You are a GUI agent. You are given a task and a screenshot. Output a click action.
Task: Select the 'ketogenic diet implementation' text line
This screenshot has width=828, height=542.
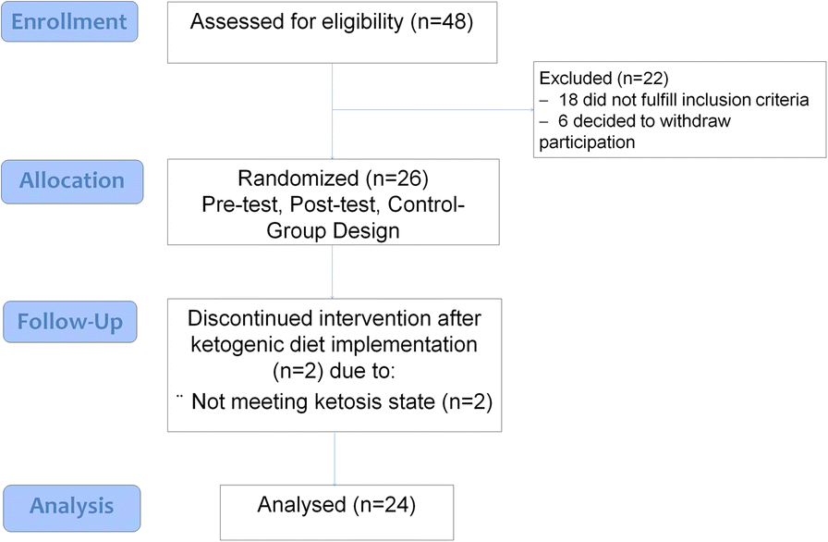(334, 345)
